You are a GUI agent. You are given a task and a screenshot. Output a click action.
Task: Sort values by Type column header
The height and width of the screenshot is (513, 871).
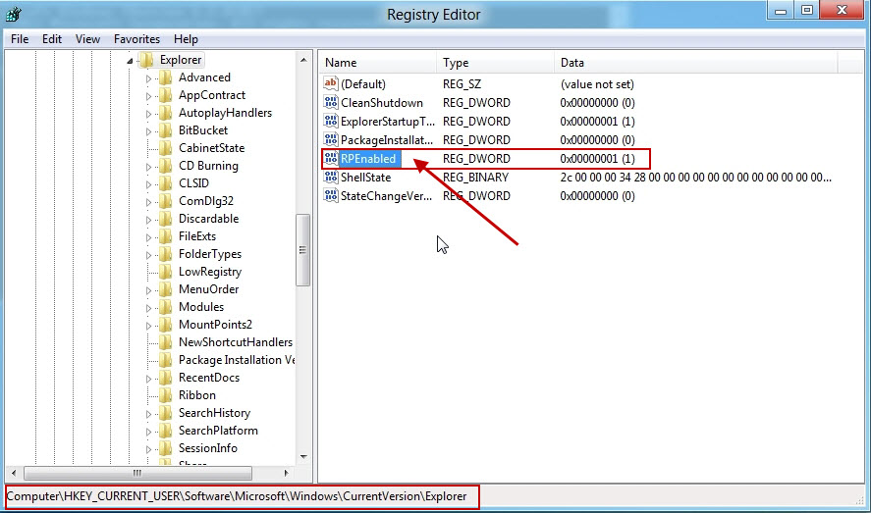pos(496,63)
